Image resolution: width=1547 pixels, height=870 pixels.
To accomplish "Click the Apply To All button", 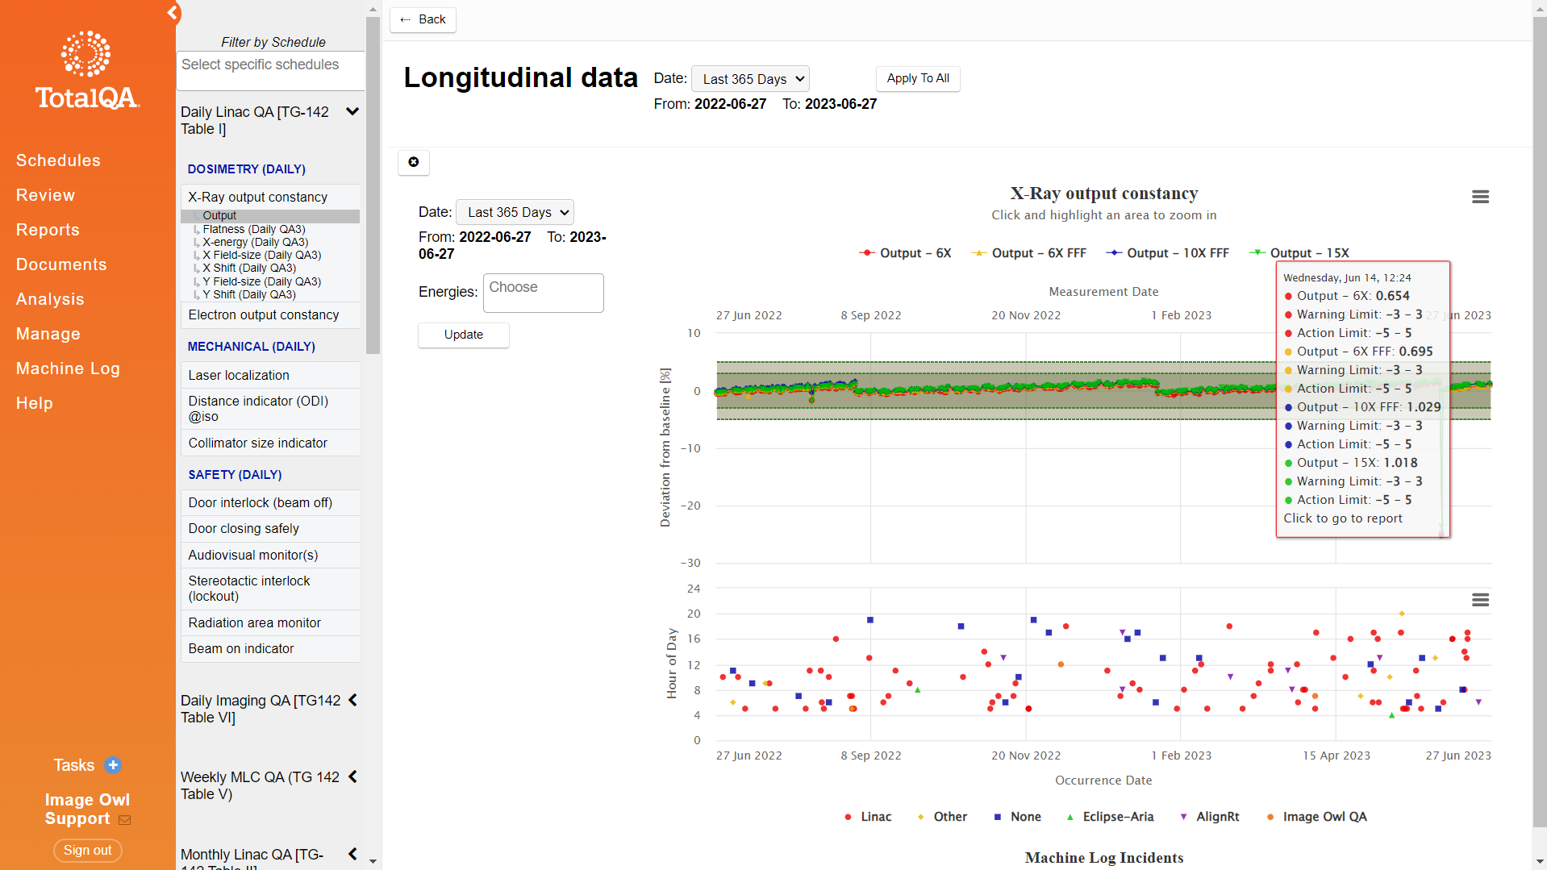I will [918, 78].
